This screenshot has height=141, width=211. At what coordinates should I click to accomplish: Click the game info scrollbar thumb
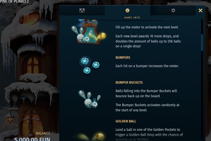202,43
